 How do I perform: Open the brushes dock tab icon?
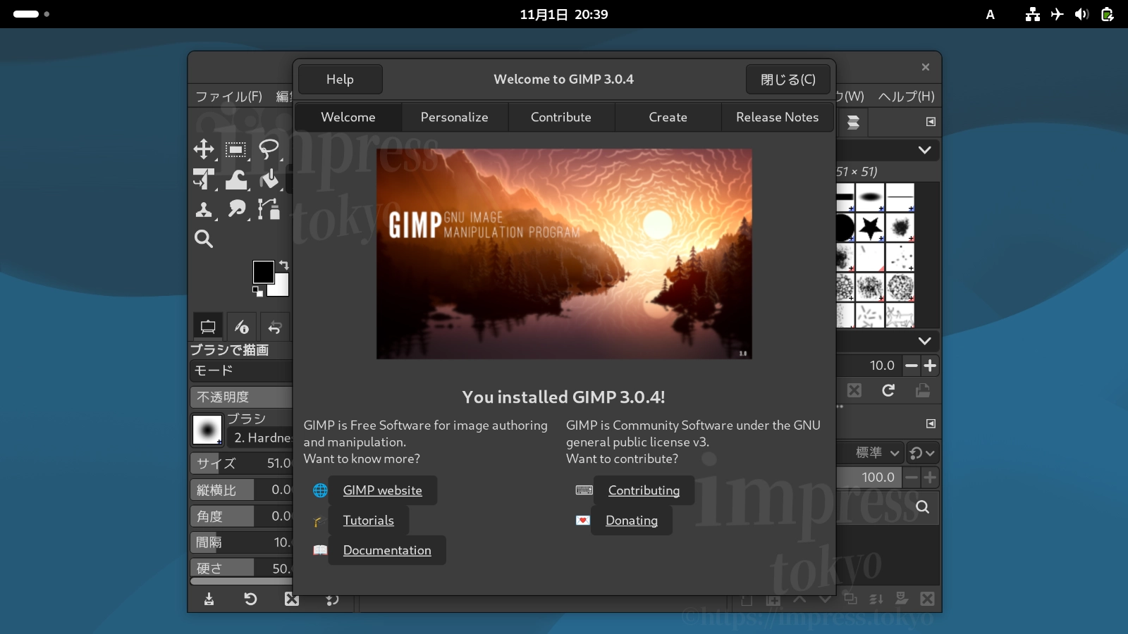(x=853, y=122)
